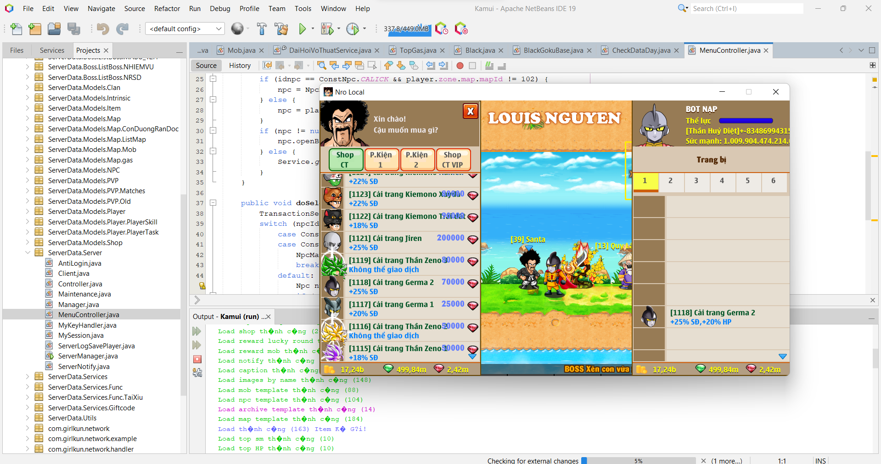881x464 pixels.
Task: Toggle highlight search icon in editor toolbar
Action: point(359,66)
